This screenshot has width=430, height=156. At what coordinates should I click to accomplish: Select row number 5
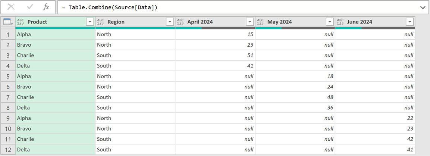coord(7,76)
